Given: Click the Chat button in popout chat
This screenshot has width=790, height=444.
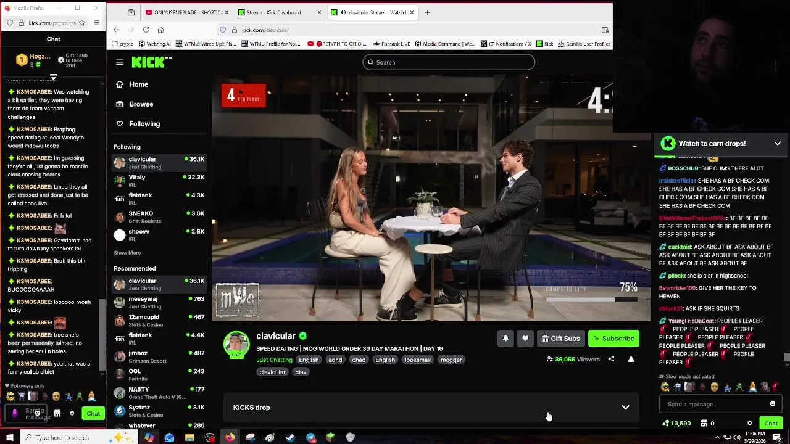Looking at the screenshot, I should coord(93,413).
